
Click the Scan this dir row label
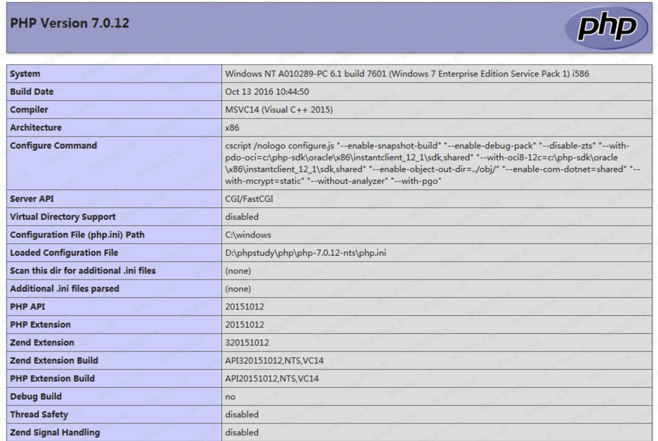(83, 271)
